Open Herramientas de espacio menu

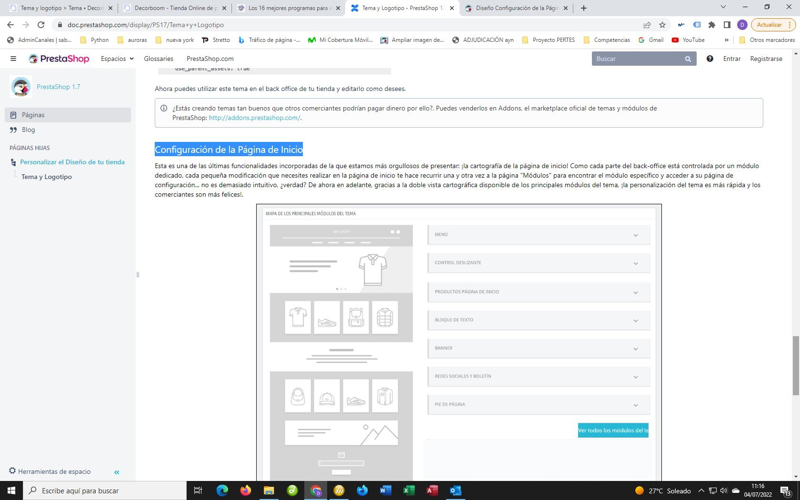point(50,471)
